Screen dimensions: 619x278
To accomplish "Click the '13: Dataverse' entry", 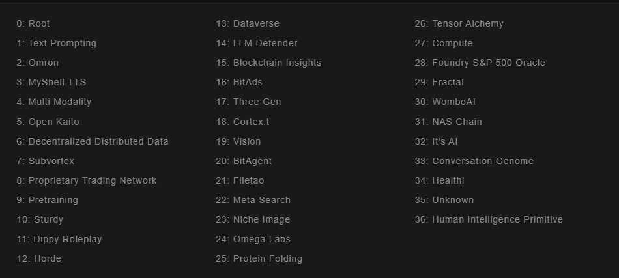I will 248,23.
